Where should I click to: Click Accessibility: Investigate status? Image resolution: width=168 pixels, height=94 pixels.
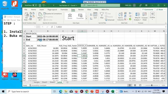click(x=38, y=85)
